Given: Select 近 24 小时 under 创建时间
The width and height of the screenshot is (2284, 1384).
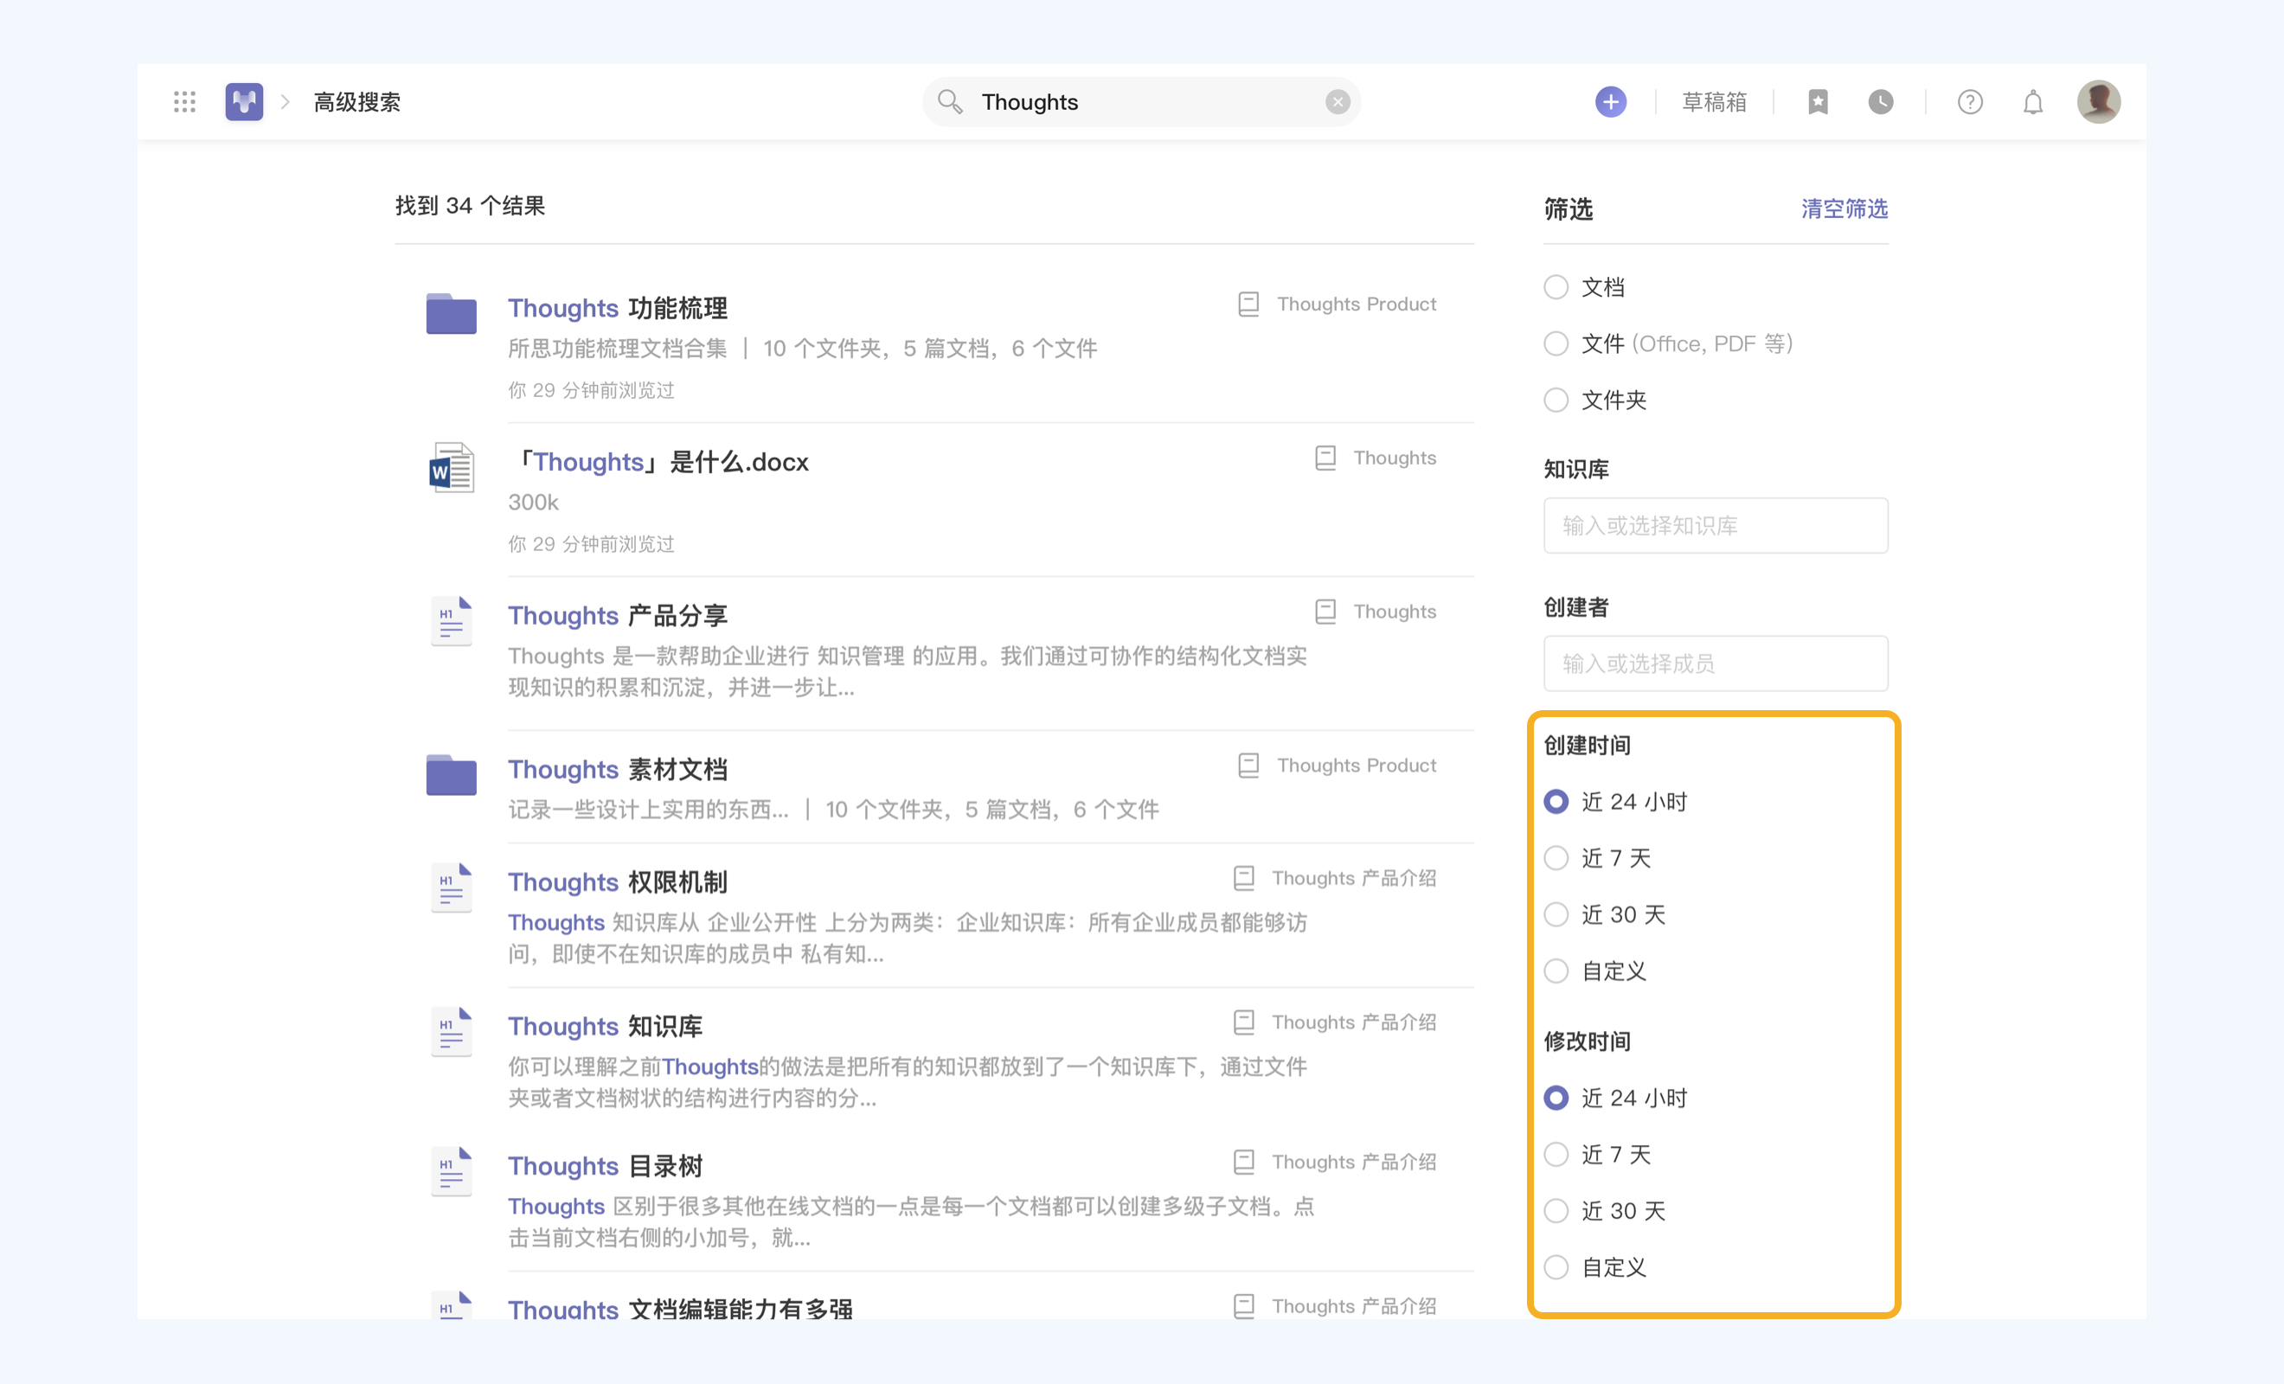Looking at the screenshot, I should tap(1556, 802).
